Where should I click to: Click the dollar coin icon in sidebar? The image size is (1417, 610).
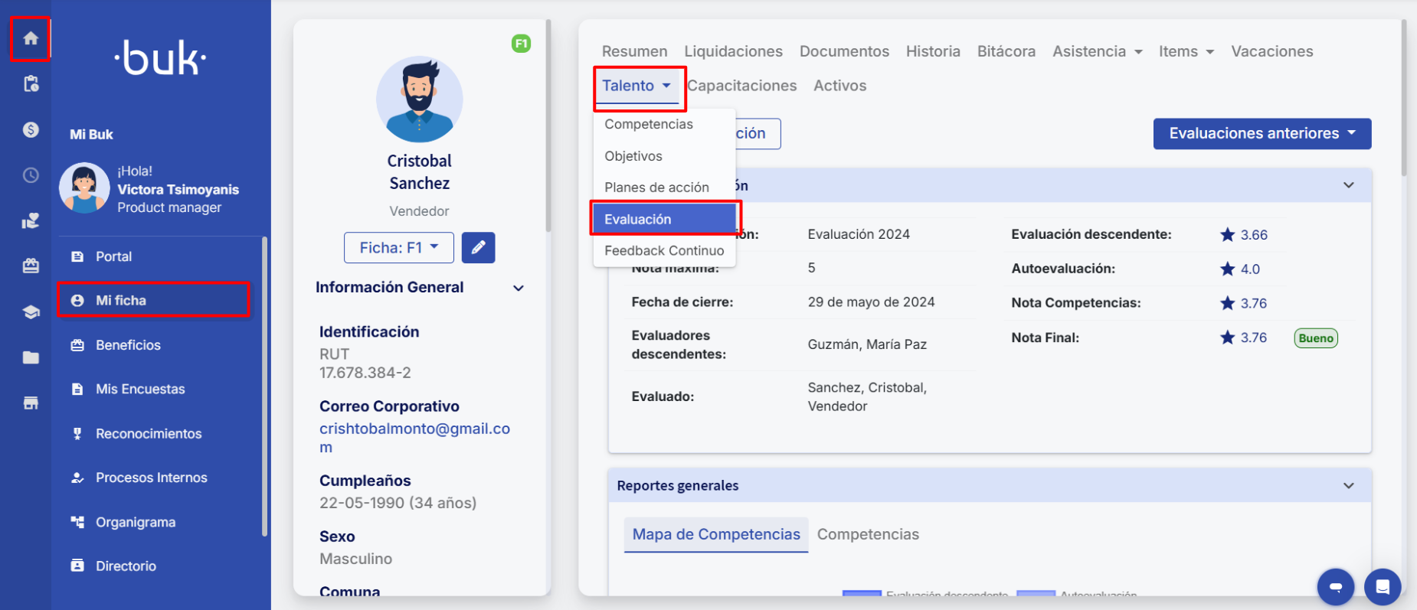pos(31,129)
